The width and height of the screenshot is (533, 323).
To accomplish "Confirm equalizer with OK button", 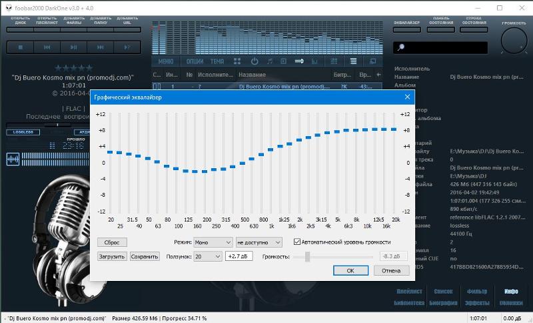I will tap(350, 270).
